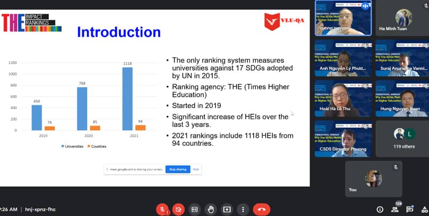Viewport: 429px width, 216px height.
Task: Leave the call
Action: click(261, 209)
